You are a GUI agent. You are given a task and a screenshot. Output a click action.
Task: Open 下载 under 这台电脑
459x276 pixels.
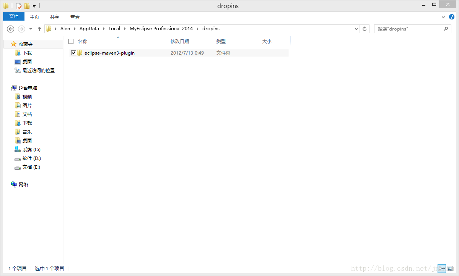27,123
